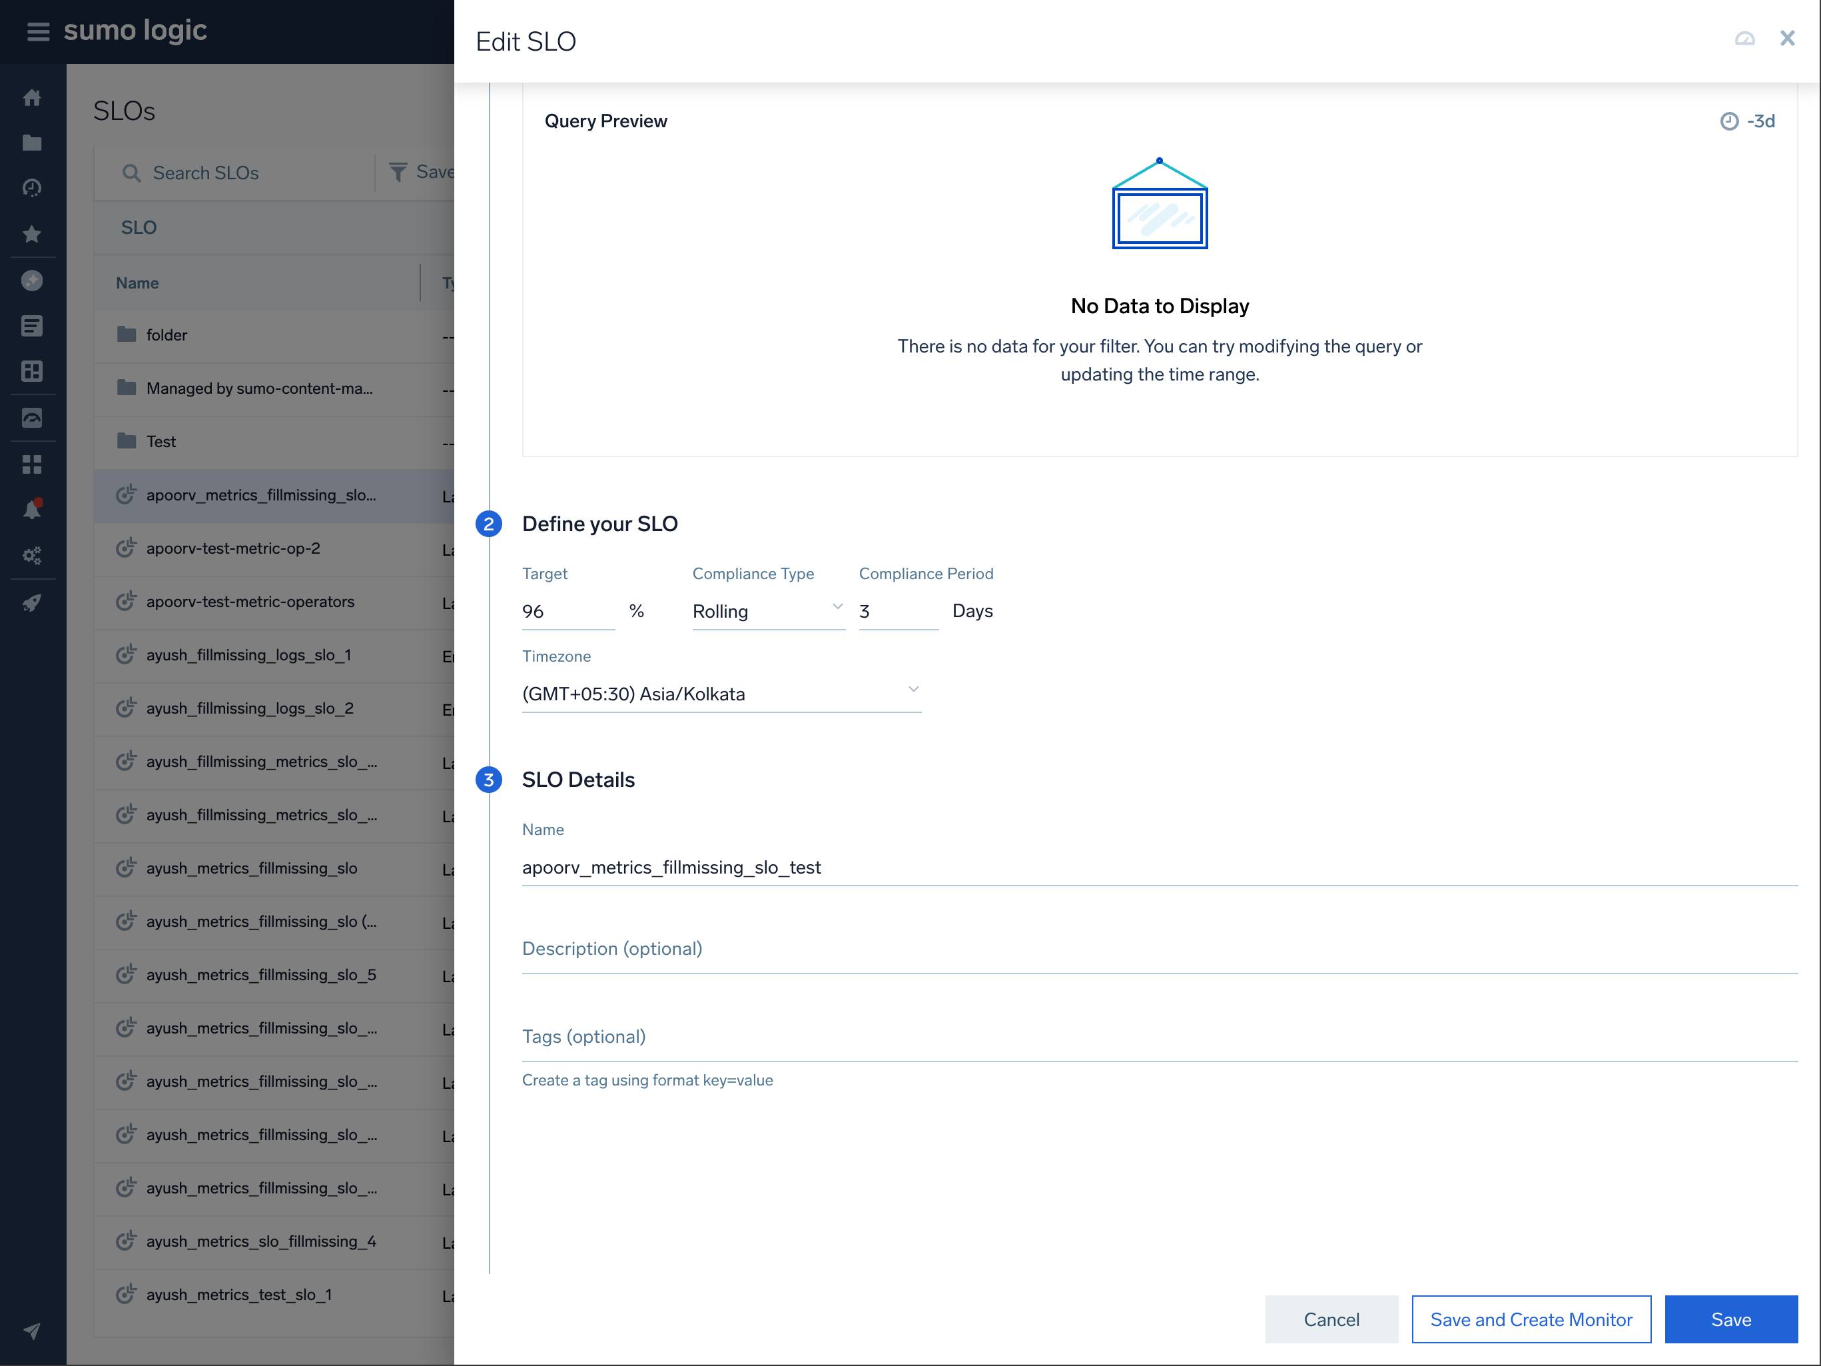The image size is (1821, 1366).
Task: Open the Test folder in the SLO list
Action: coord(161,441)
